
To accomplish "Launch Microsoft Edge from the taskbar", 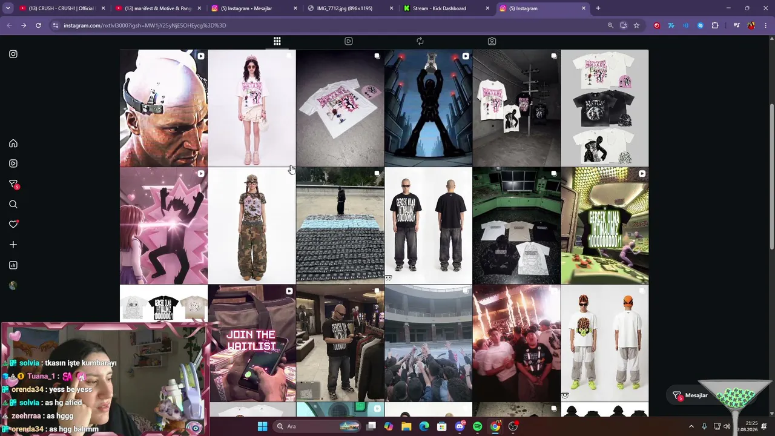I will click(424, 426).
